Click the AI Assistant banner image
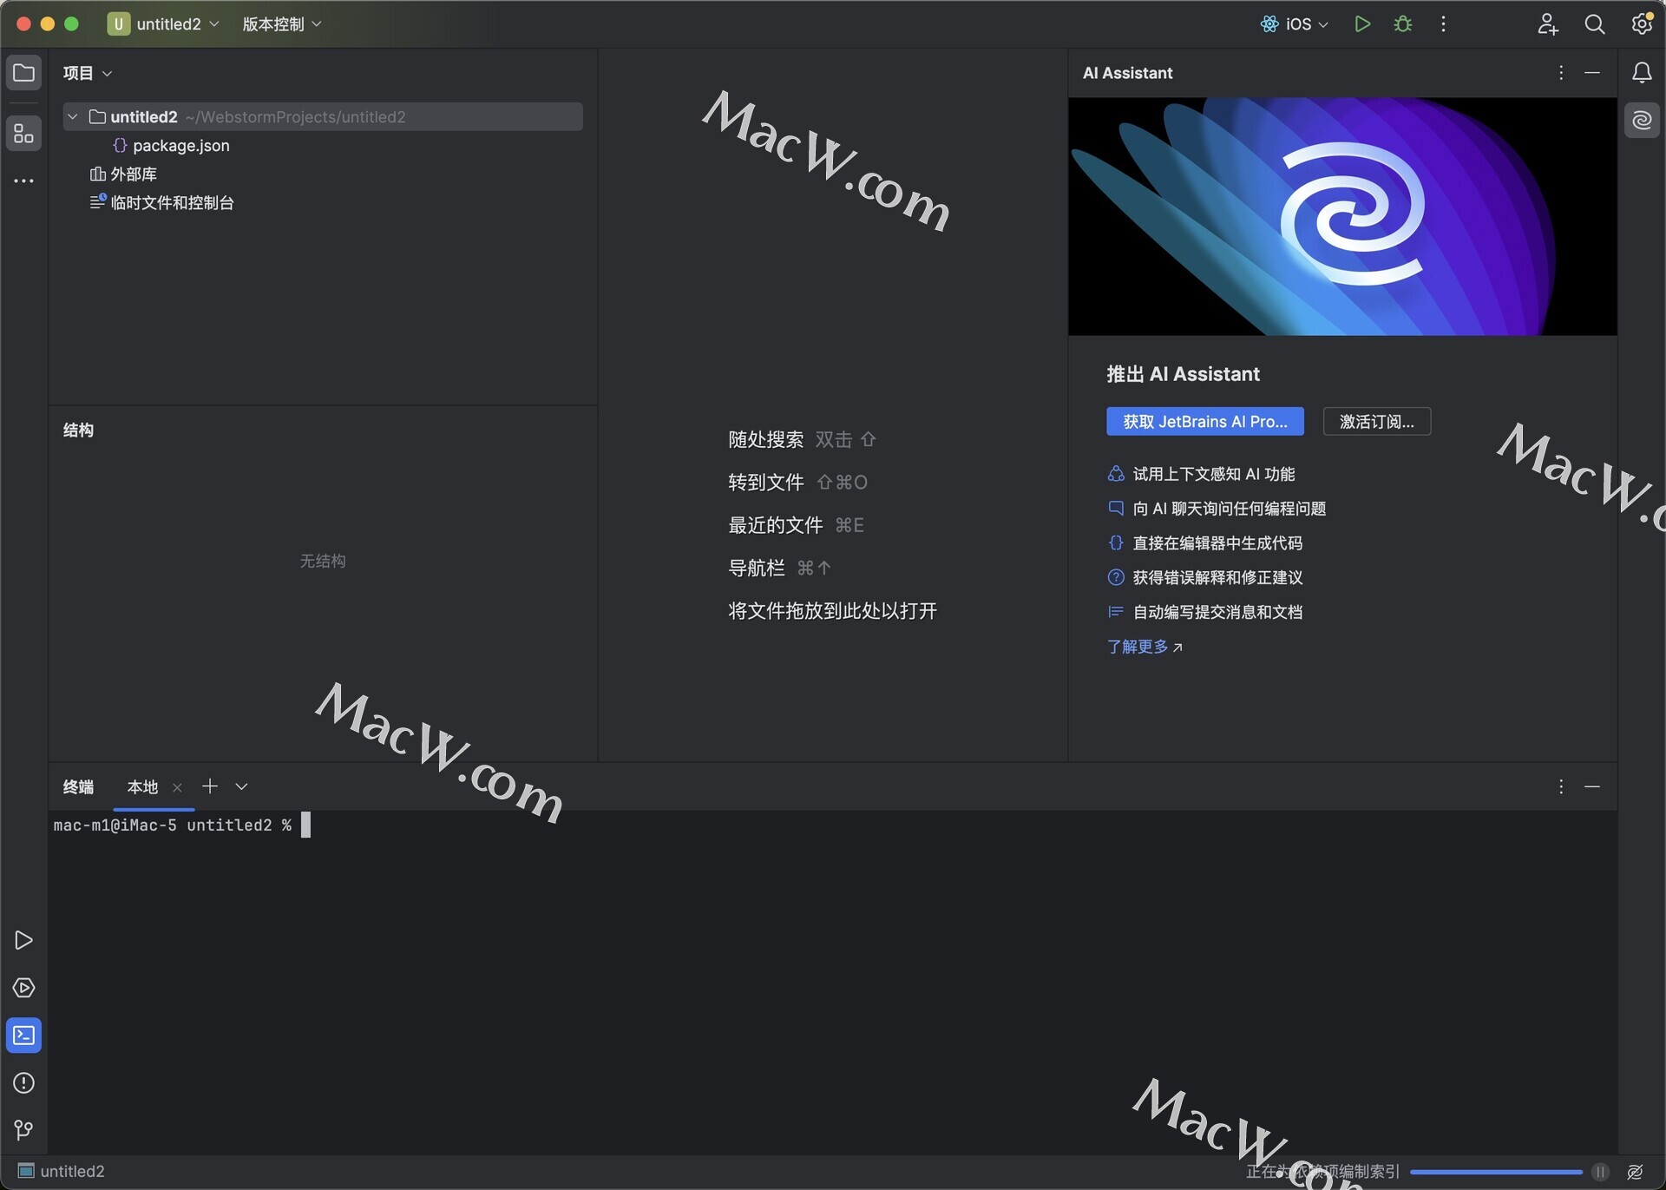Screen dimensions: 1666x1190 [x=1341, y=216]
